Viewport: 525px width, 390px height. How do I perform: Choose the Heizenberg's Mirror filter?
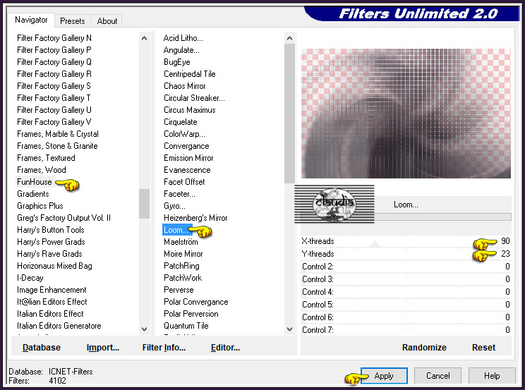[195, 218]
